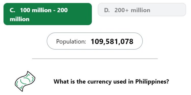This screenshot has height=95, width=191.
Task: Click the word 'currency' in the question
Action: point(99,82)
